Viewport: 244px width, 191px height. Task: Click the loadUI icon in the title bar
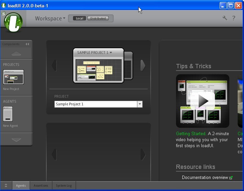coord(4,5)
